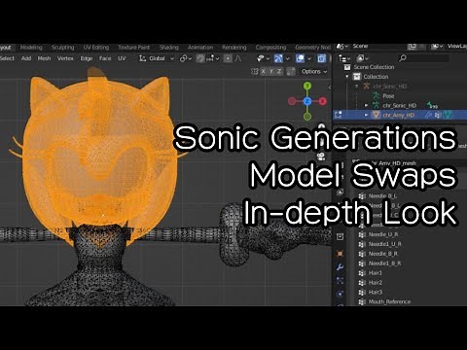Toggle X-ray mode button
The image size is (467, 350).
[321, 58]
